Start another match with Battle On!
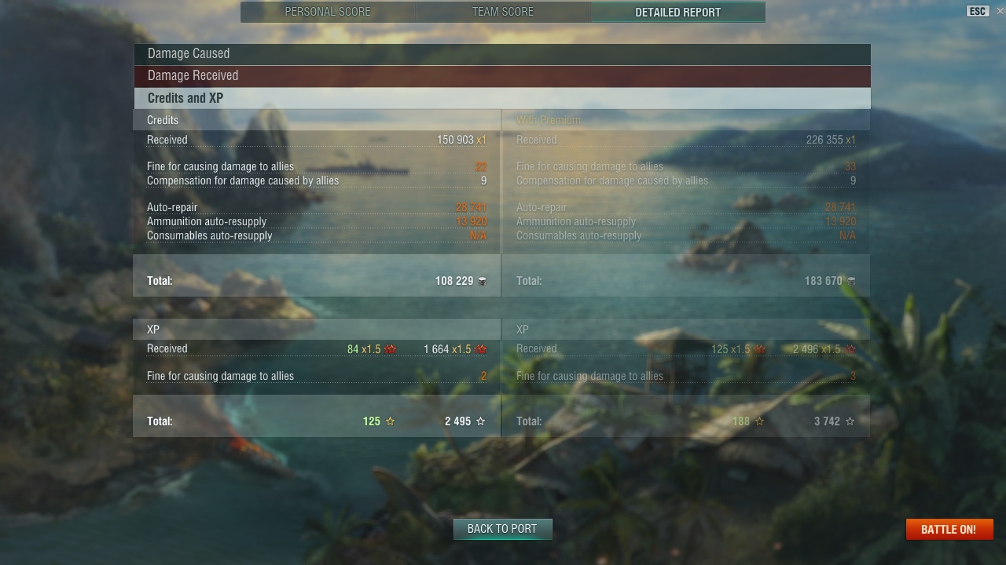The width and height of the screenshot is (1006, 565). pyautogui.click(x=949, y=530)
